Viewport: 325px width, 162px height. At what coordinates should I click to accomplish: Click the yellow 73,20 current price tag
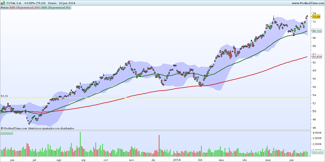coord(316,17)
